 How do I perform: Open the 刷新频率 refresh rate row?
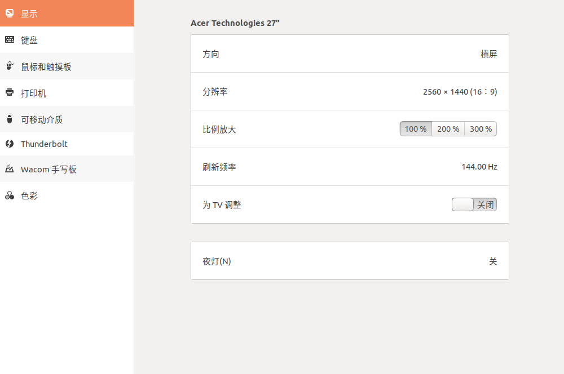350,167
